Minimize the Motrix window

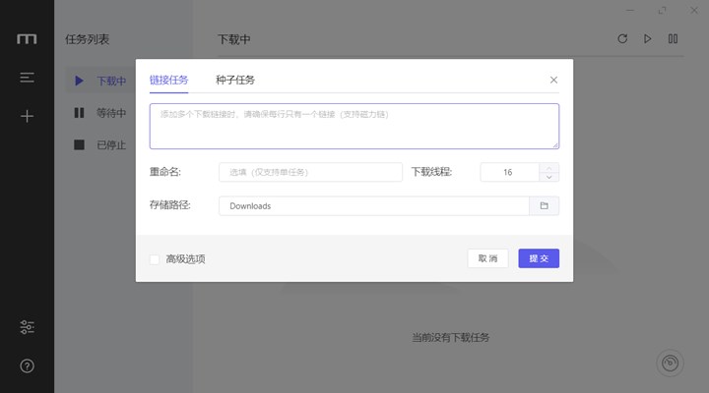pos(630,10)
